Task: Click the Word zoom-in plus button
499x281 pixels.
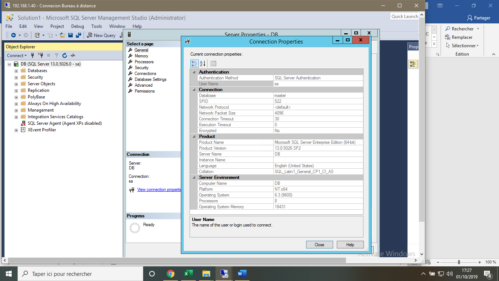Action: coord(479,262)
